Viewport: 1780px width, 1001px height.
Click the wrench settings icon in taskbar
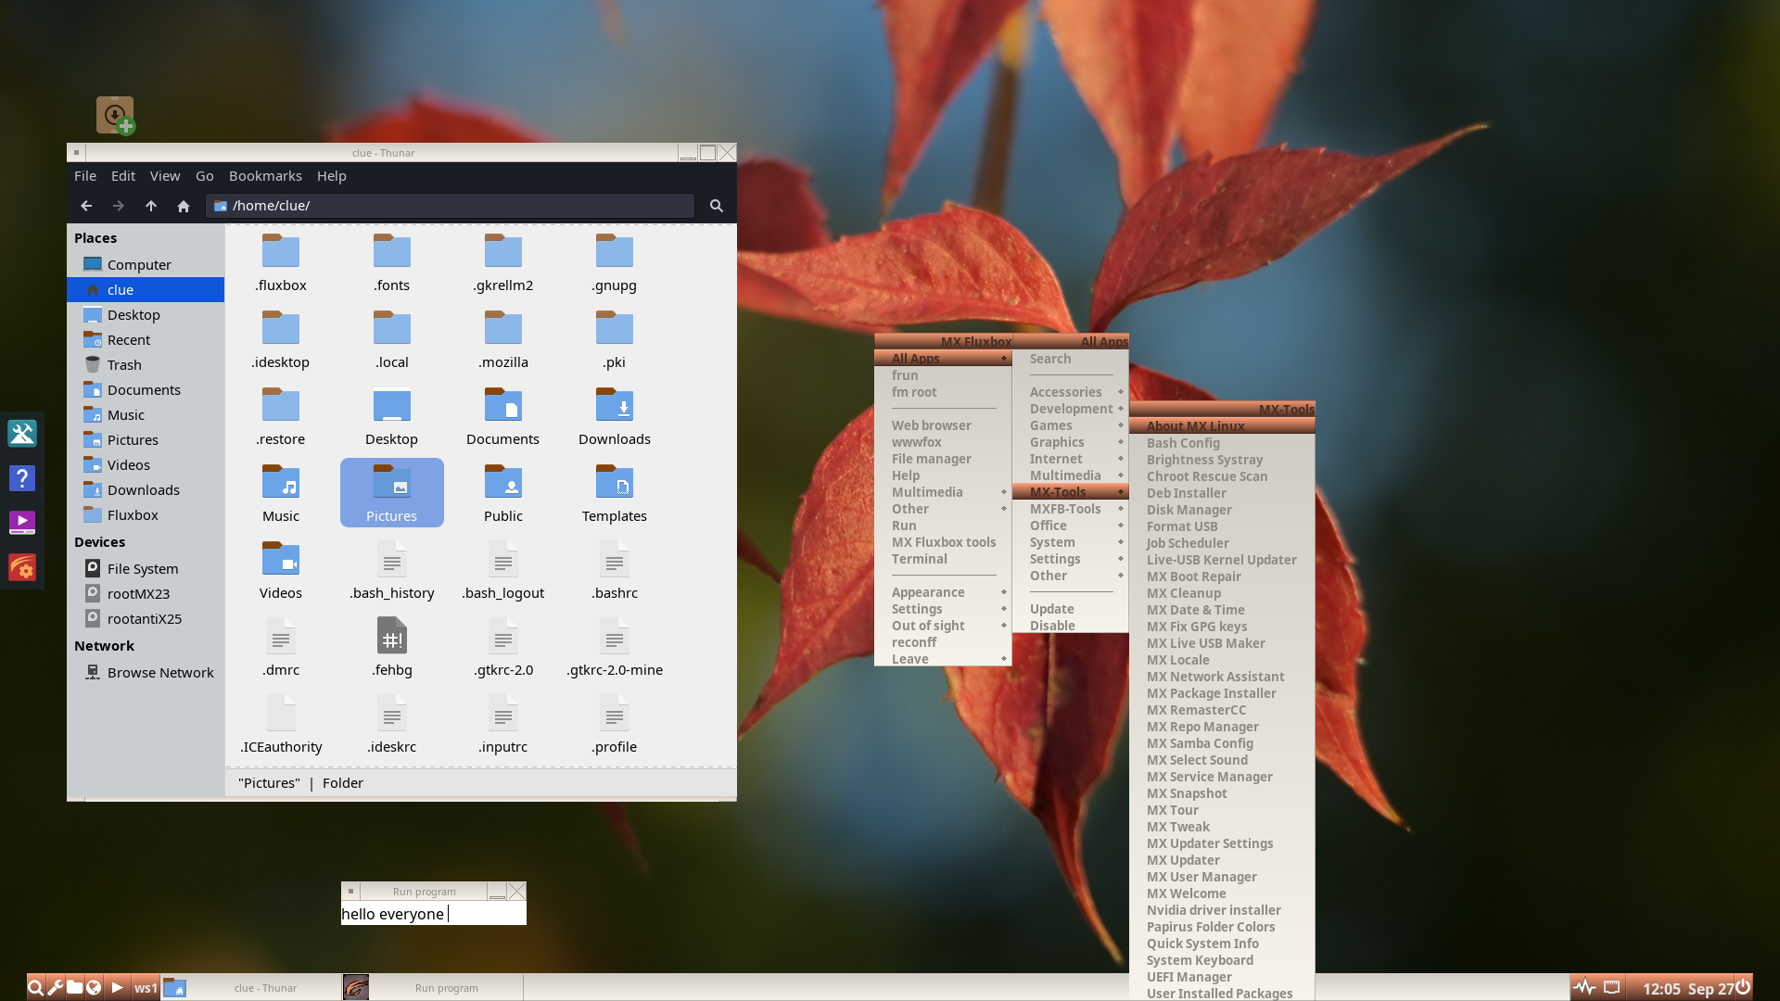tap(55, 987)
